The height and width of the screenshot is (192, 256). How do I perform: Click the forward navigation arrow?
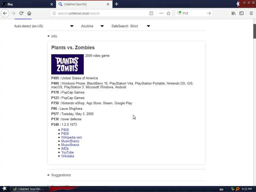(x=13, y=13)
